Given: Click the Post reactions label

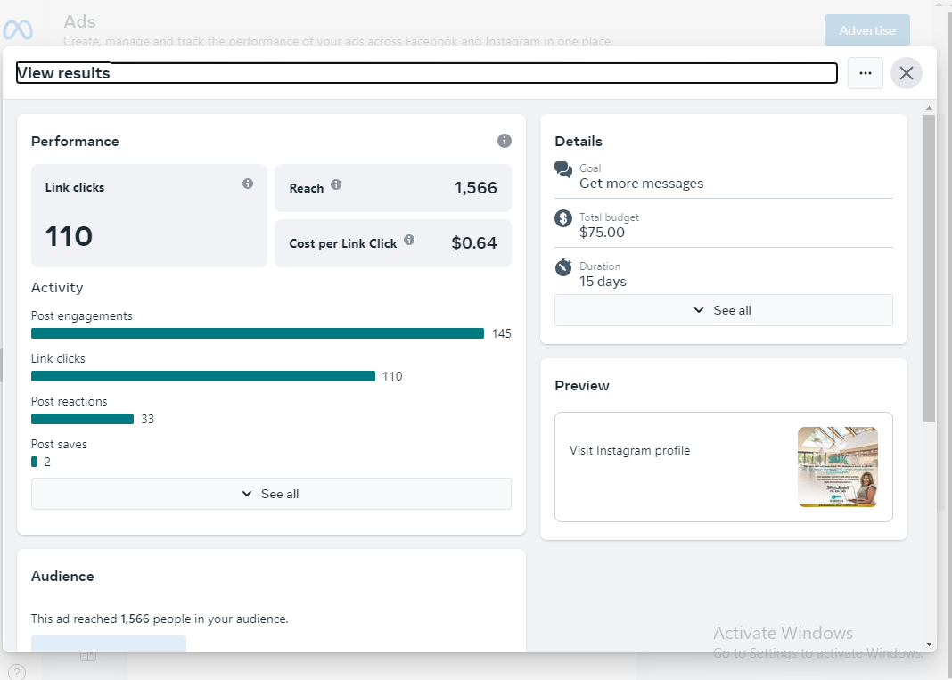Looking at the screenshot, I should click(x=69, y=401).
